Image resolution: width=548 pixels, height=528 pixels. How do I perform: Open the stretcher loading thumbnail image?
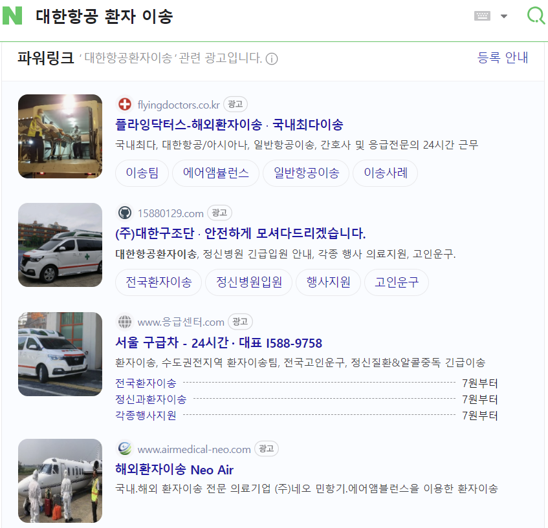60,136
